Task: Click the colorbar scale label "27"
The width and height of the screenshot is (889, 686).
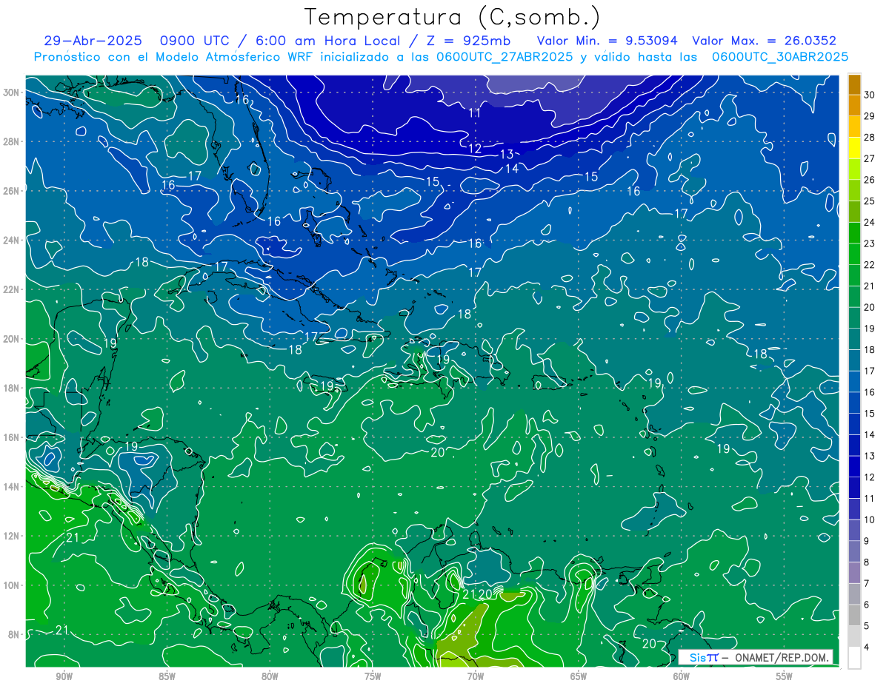Action: 870,158
